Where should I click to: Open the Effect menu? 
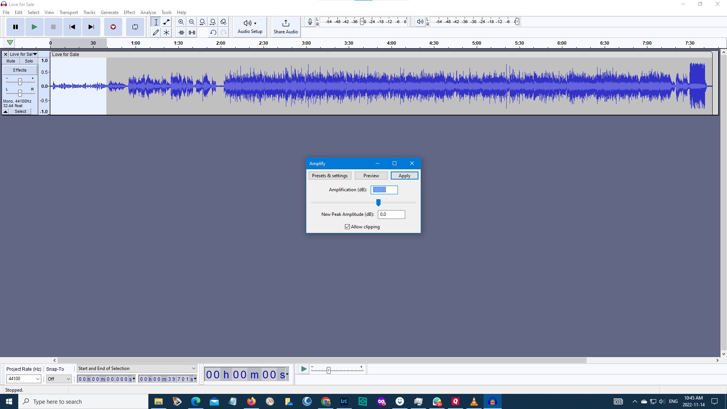point(129,12)
